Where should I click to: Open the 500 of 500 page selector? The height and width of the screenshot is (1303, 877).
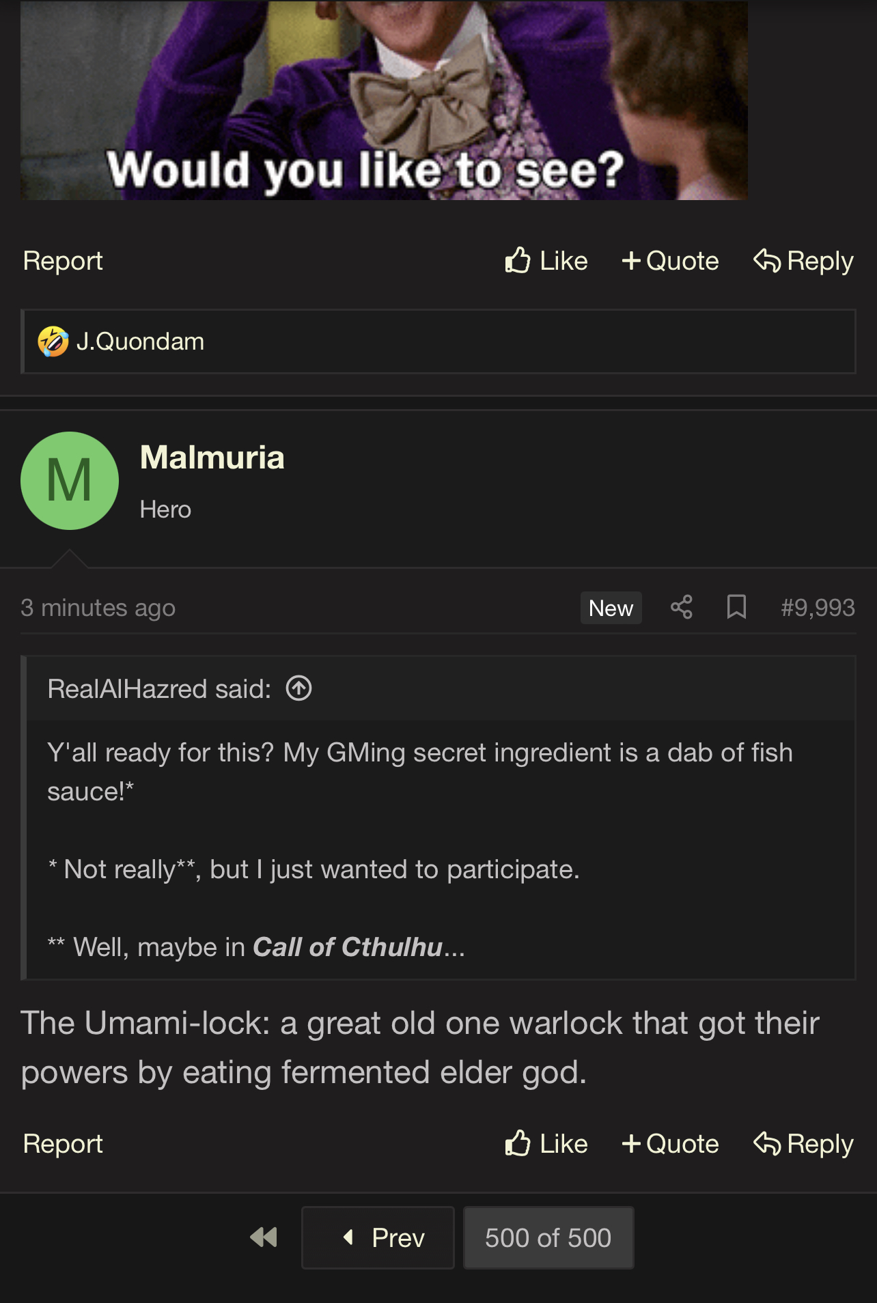[x=548, y=1237]
